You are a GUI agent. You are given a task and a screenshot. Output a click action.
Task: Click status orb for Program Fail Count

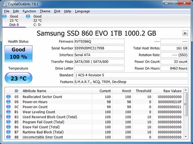(9, 122)
